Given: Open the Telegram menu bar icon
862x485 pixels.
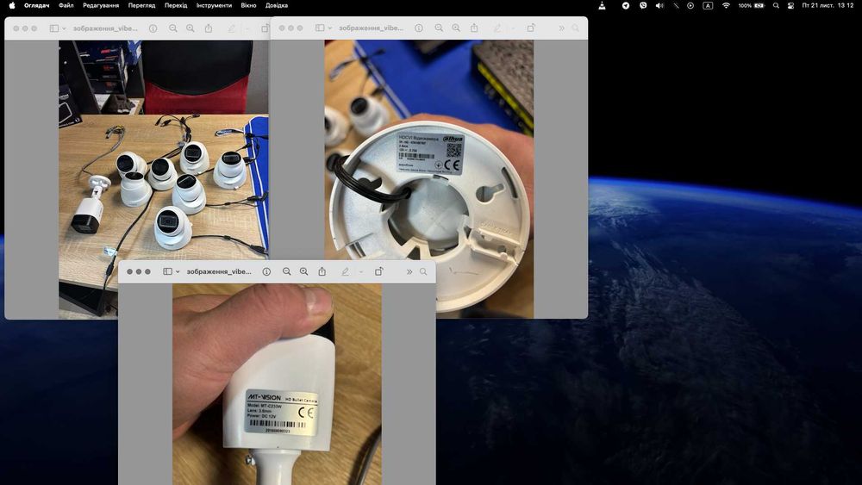Looking at the screenshot, I should [x=626, y=5].
